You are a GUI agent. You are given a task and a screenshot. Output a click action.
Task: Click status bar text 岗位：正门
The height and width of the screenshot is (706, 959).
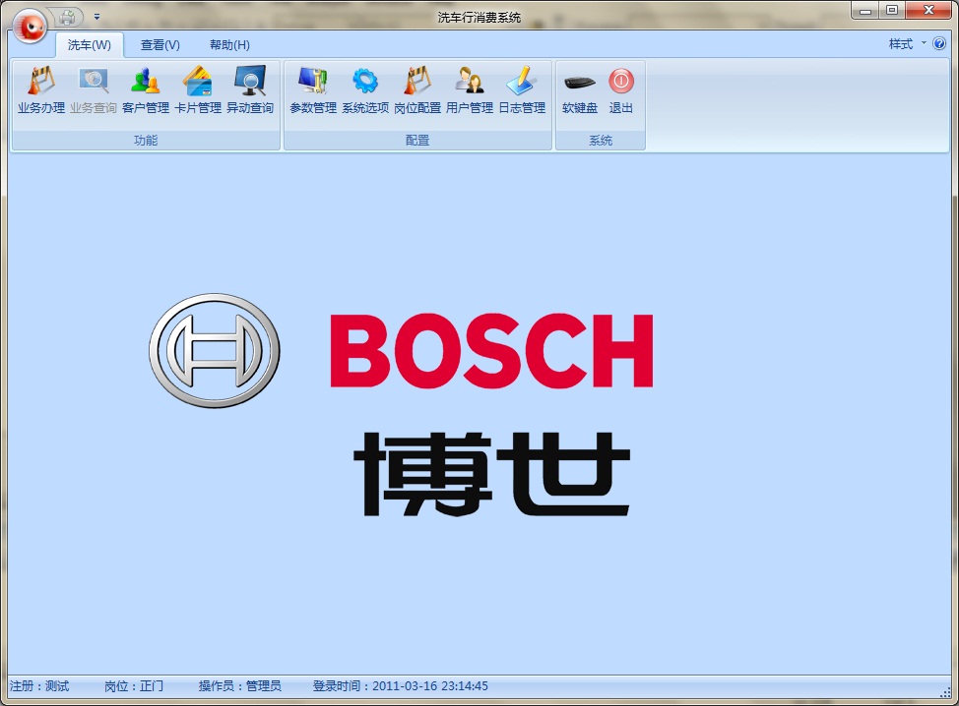point(134,686)
